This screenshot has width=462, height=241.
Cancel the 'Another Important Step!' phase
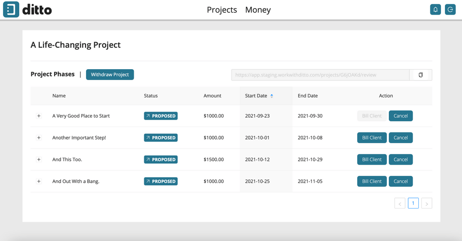point(401,138)
